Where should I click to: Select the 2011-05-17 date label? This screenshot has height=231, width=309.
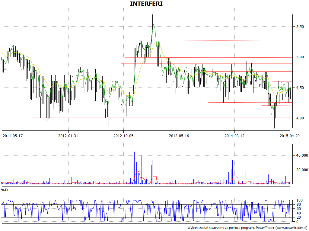(13, 136)
